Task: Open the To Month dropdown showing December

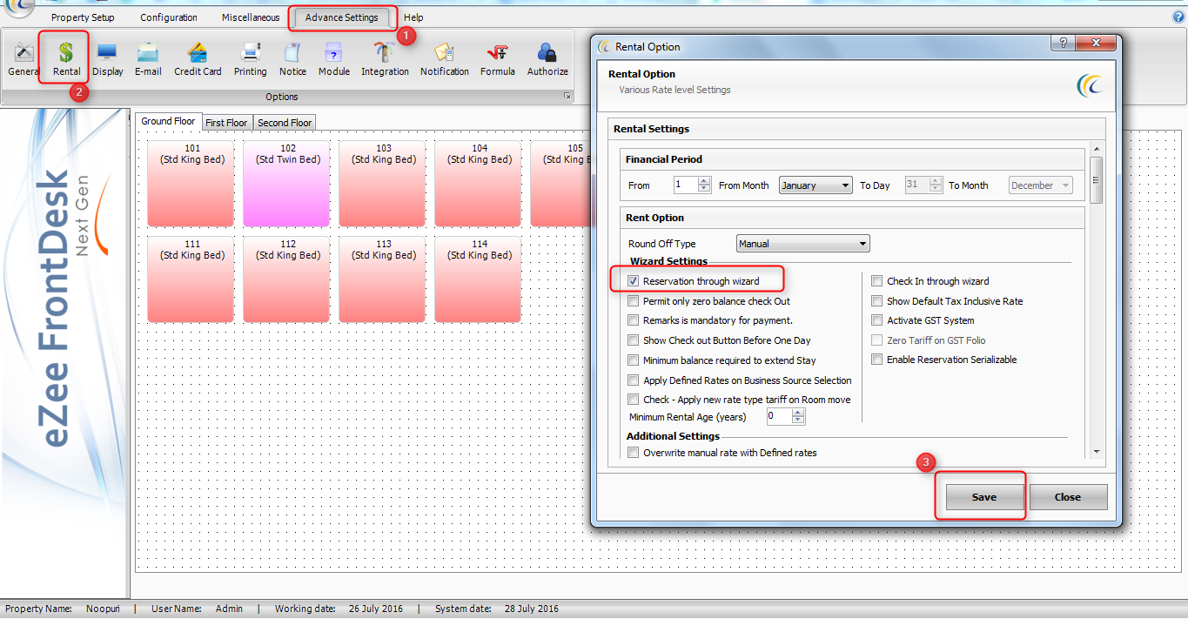Action: (1041, 185)
